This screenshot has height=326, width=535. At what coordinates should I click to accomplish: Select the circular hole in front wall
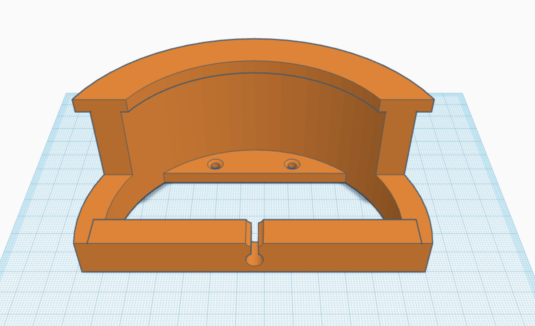click(255, 260)
